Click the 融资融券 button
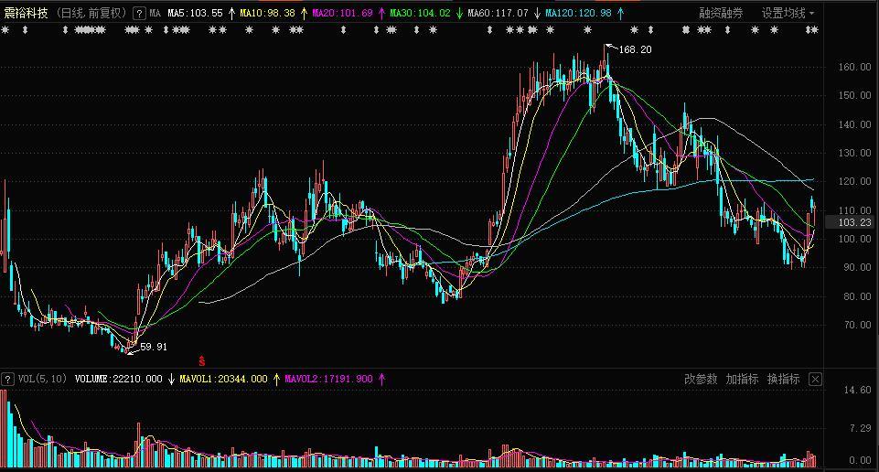The width and height of the screenshot is (879, 472). (721, 13)
